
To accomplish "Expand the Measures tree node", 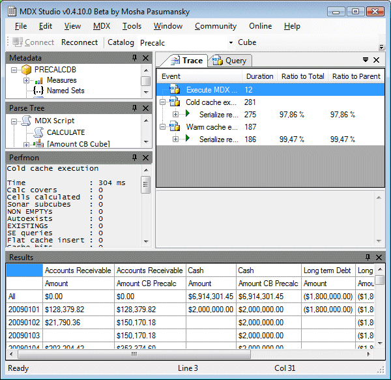I will [x=26, y=81].
